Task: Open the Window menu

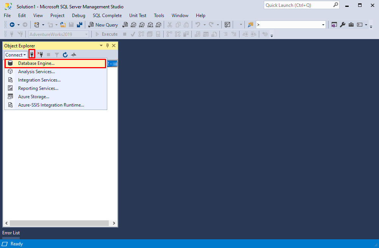Action: pos(180,16)
